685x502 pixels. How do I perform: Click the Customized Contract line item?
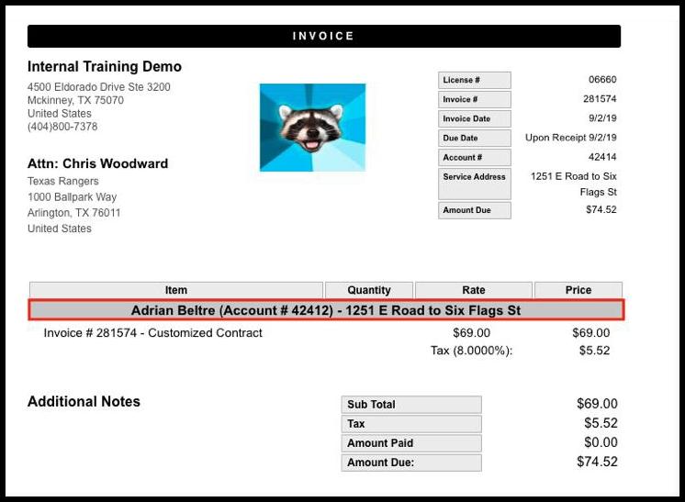tap(153, 333)
